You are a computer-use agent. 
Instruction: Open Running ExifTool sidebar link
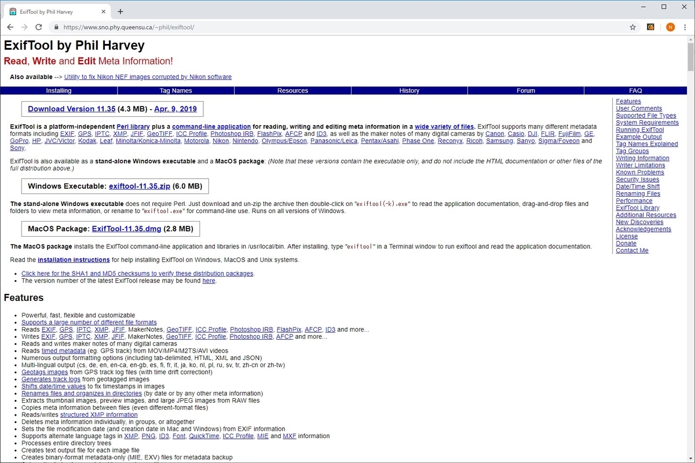pyautogui.click(x=639, y=130)
